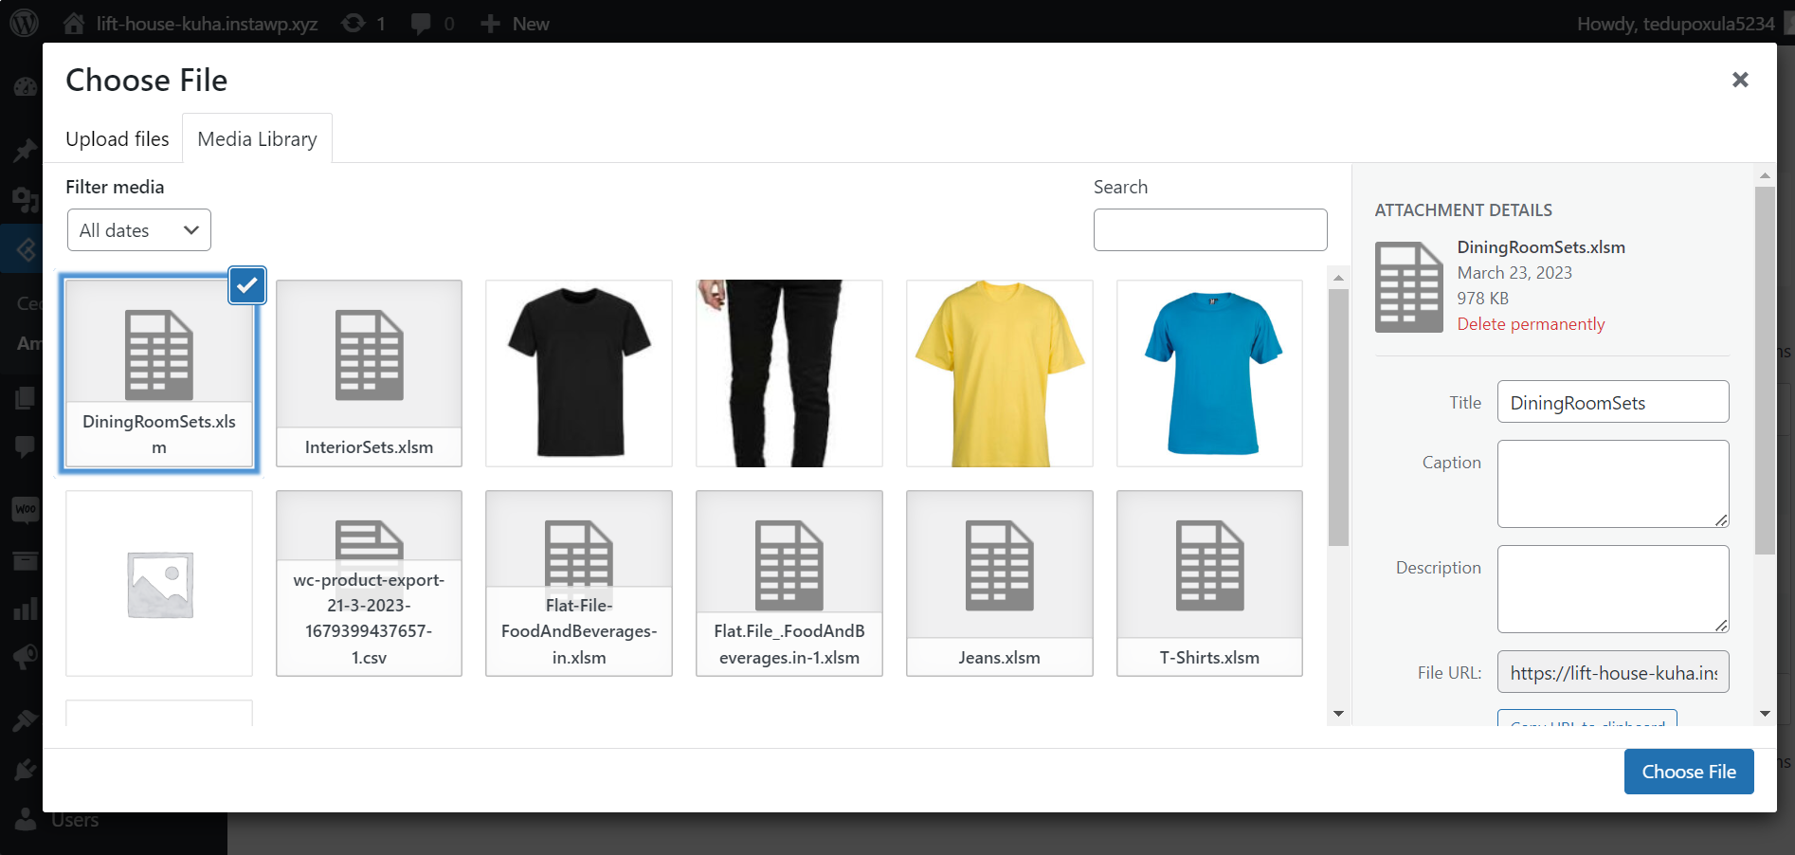
Task: Click the Caption text area
Action: pyautogui.click(x=1613, y=483)
